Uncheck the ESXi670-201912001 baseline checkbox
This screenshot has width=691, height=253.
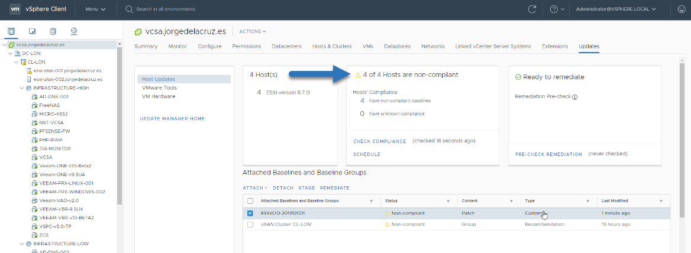point(250,213)
